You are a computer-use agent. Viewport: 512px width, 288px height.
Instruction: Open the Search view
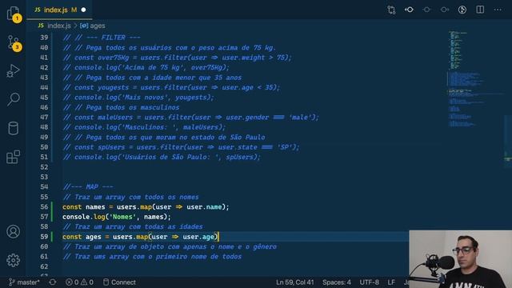(x=14, y=99)
